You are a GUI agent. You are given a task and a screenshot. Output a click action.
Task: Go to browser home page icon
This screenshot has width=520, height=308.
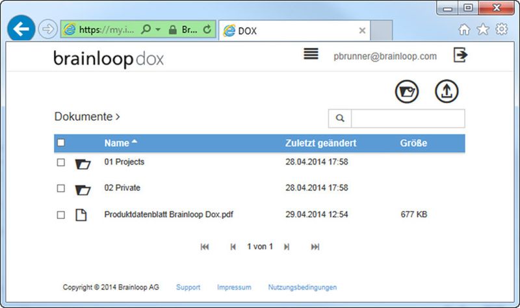pos(464,29)
